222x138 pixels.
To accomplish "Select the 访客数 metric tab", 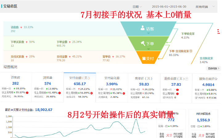I will coord(15,78).
